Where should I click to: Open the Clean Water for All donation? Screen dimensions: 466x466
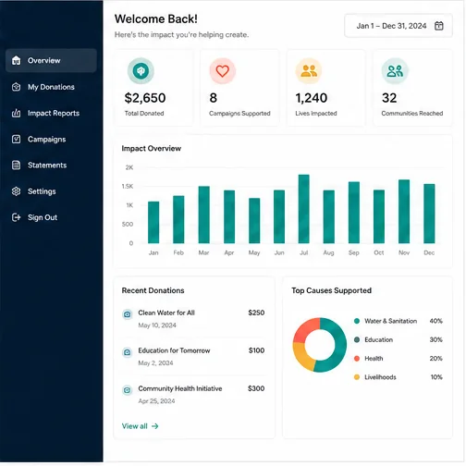[x=193, y=319]
